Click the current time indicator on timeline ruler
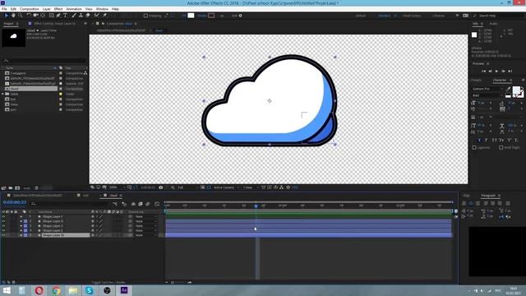The width and height of the screenshot is (526, 296). (x=256, y=206)
